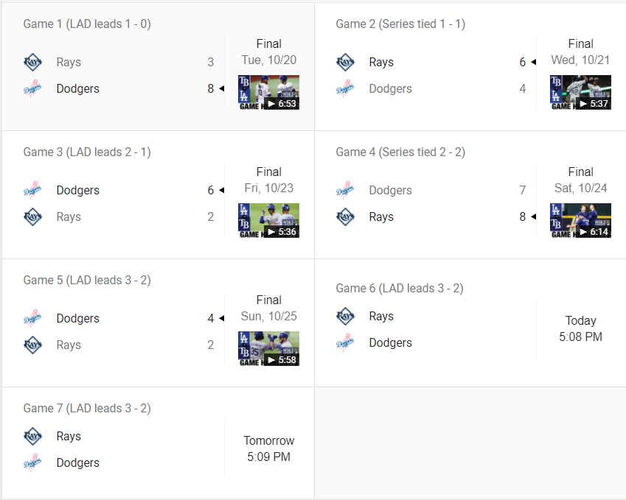
Task: Click Game 1 (LAD leads 1 - 0) header
Action: (x=87, y=24)
